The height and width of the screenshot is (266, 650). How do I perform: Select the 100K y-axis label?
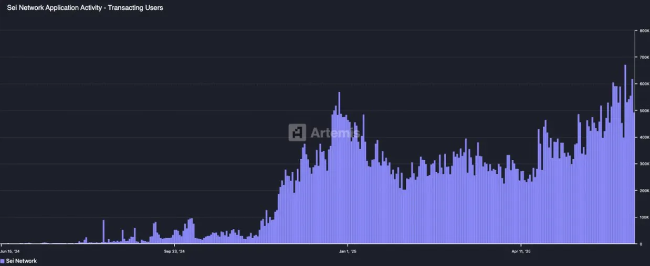644,217
